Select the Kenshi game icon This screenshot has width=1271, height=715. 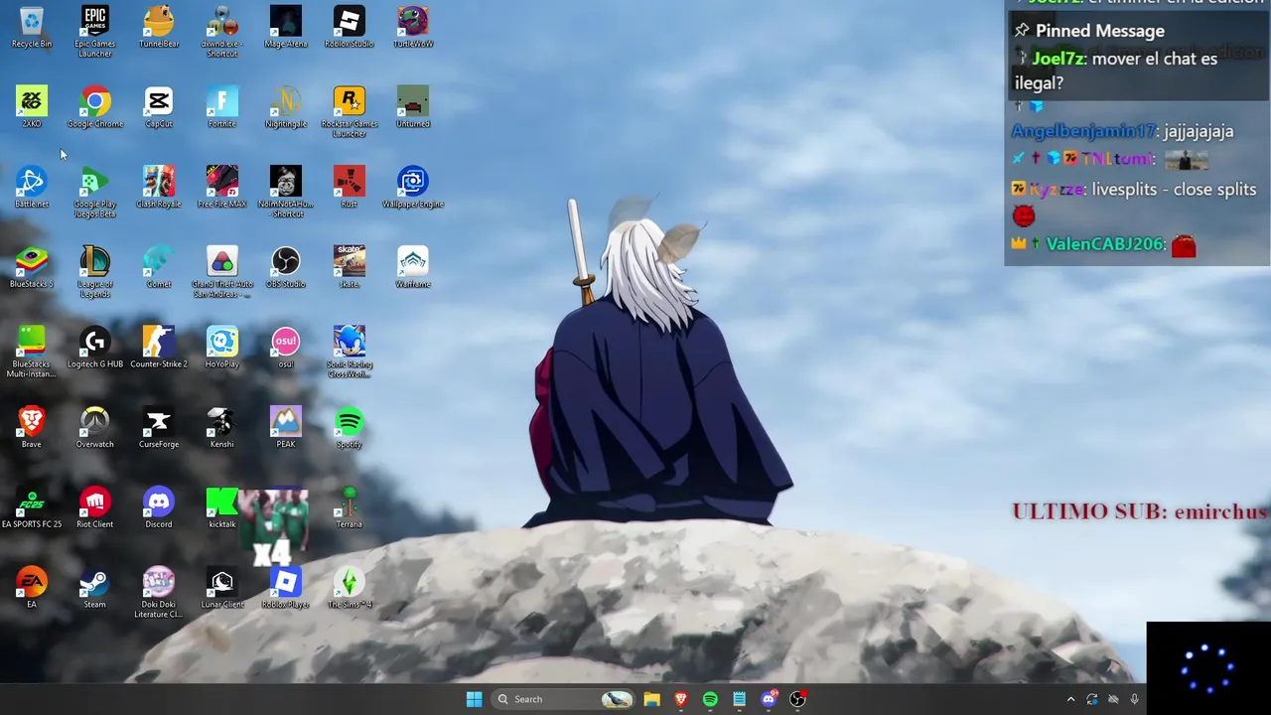(x=222, y=428)
